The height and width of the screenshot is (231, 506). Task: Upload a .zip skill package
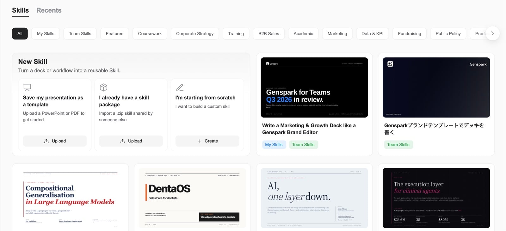[x=131, y=141]
